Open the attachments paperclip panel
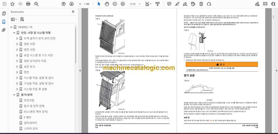The width and height of the screenshot is (278, 134). pos(4,30)
